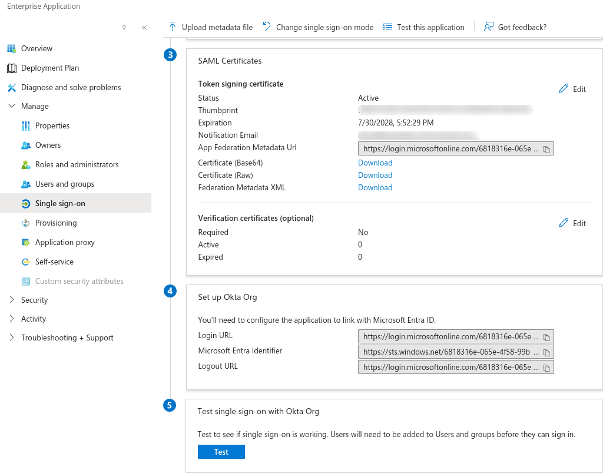Click Upload metadata file
Screen dimensions: 603x473
click(217, 27)
